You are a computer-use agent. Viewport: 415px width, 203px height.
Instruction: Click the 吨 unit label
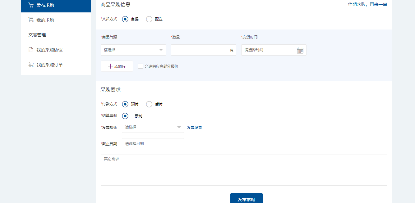point(232,50)
